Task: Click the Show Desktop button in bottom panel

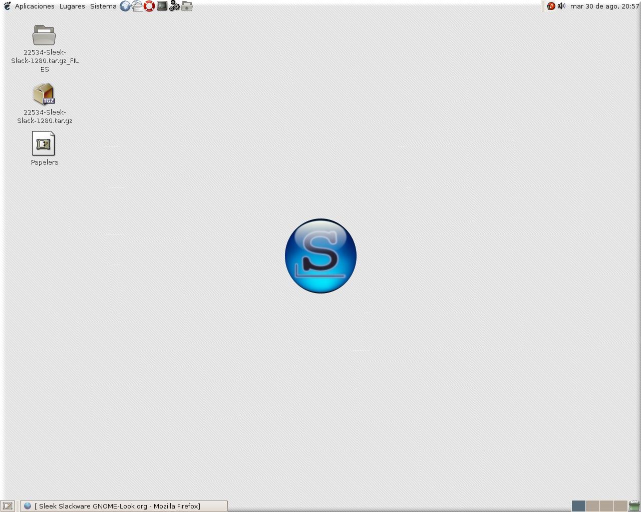Action: tap(8, 506)
